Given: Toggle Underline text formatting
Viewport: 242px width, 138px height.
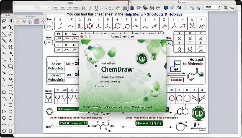Looking at the screenshot, I should coord(97,9).
